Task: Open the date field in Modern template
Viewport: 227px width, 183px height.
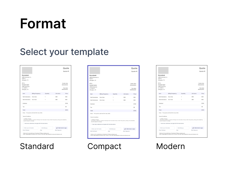Action: point(183,128)
